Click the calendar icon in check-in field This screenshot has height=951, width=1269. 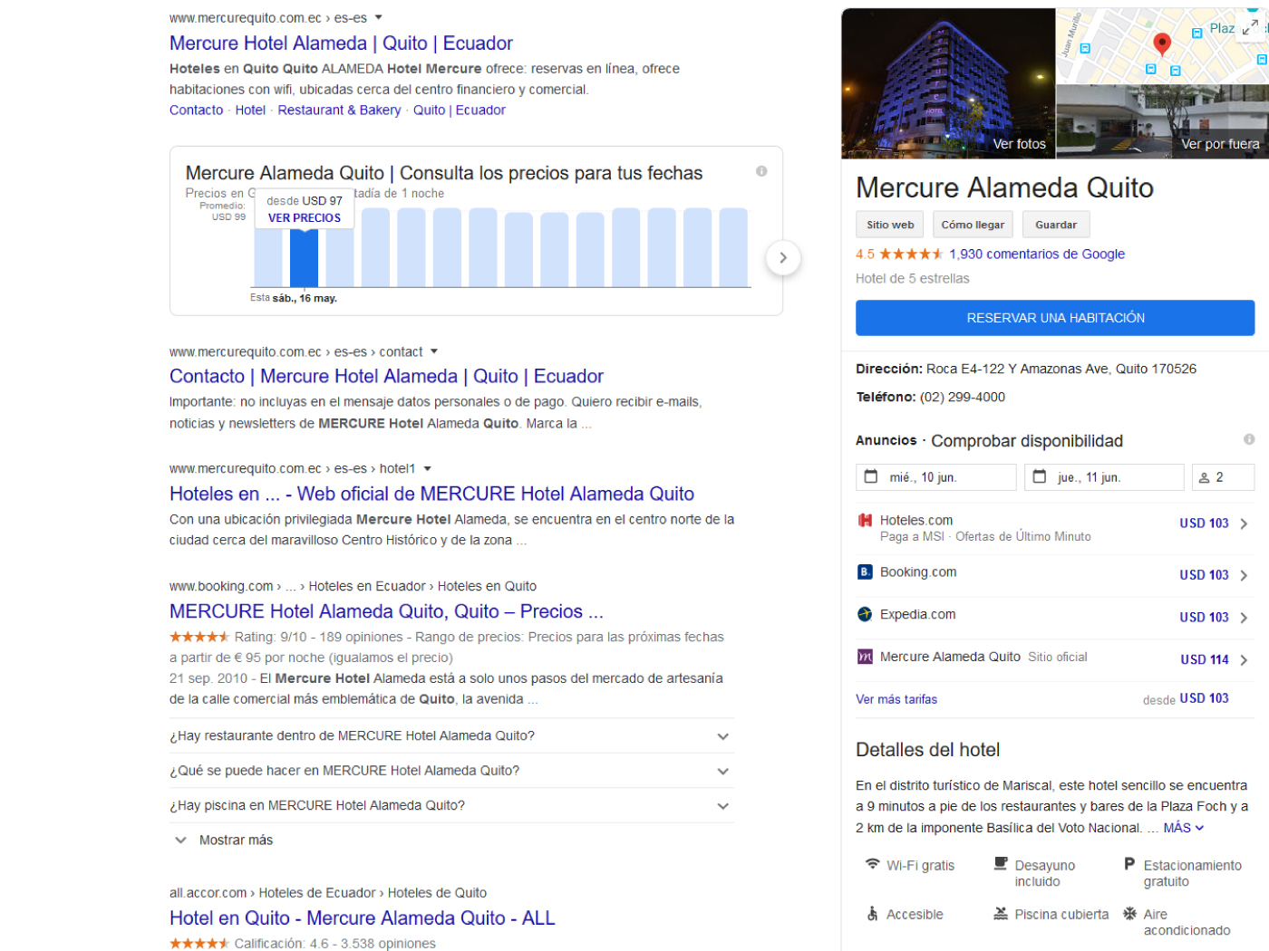[x=871, y=476]
